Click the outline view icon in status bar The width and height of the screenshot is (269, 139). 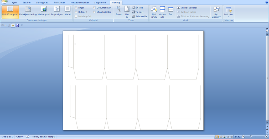coord(228,137)
